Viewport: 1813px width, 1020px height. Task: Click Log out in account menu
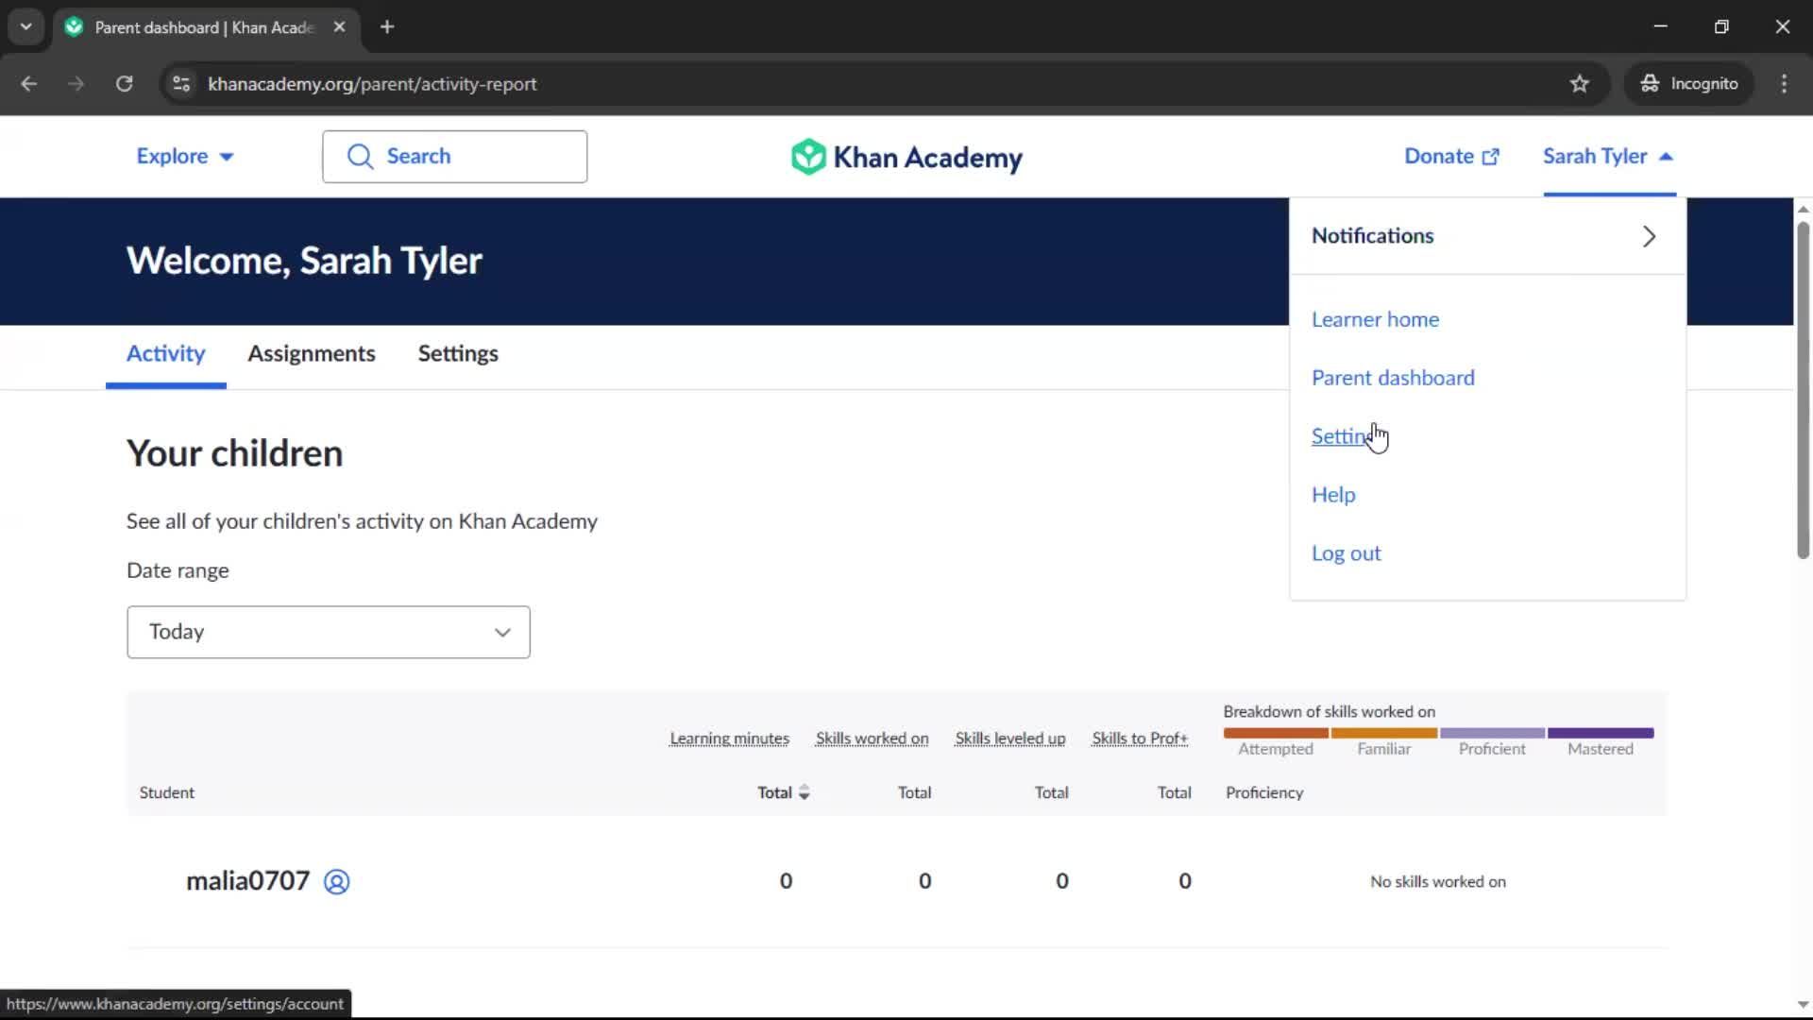pyautogui.click(x=1346, y=553)
